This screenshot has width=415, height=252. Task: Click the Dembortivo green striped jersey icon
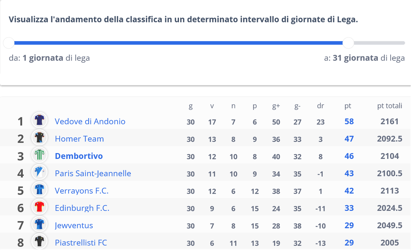pos(40,155)
